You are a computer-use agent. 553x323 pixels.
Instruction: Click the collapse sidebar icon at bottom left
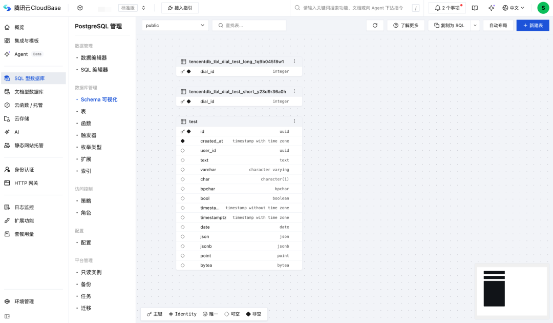pos(7,316)
